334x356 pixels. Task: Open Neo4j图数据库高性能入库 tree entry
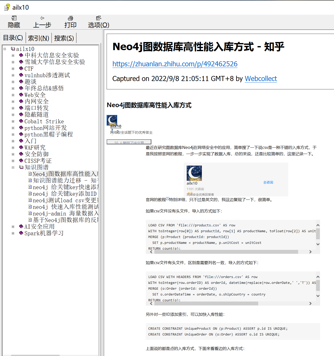tap(65, 174)
